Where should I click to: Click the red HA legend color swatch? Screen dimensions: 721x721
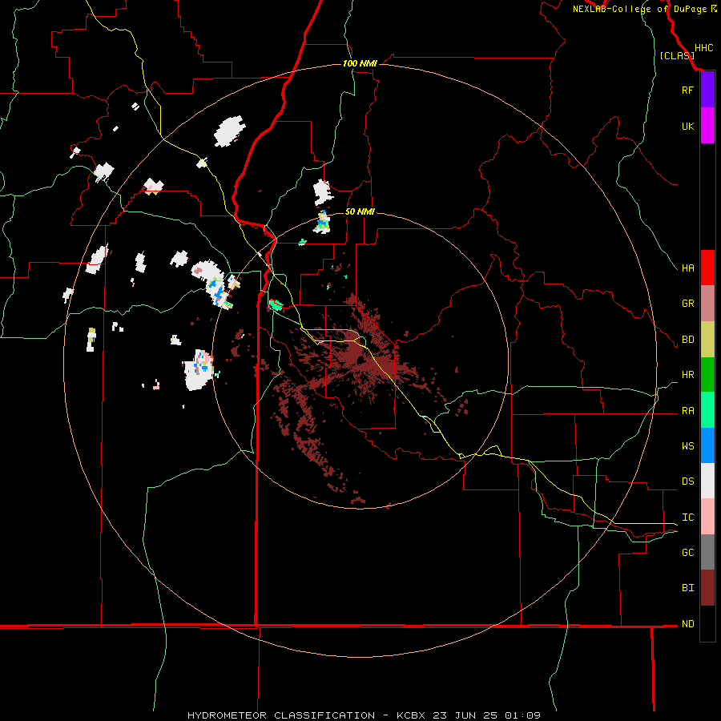[x=707, y=268]
